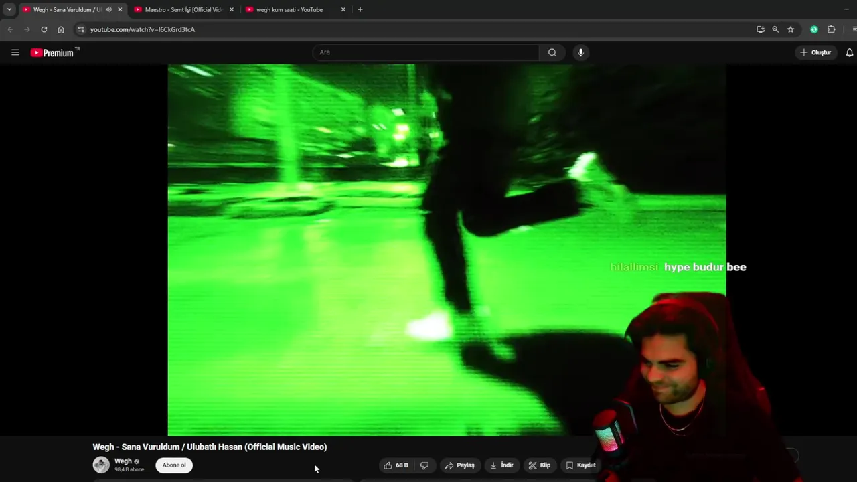This screenshot has width=857, height=482.
Task: Navigate forward in browser history
Action: pyautogui.click(x=27, y=29)
